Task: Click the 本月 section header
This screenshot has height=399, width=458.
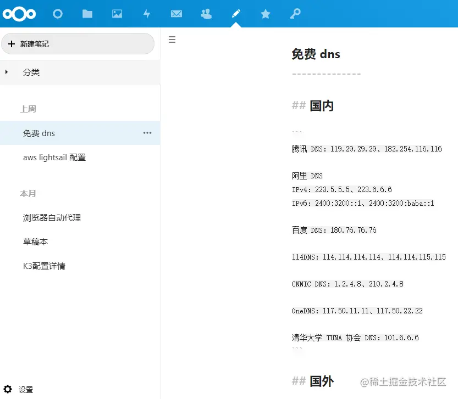Action: click(x=28, y=193)
